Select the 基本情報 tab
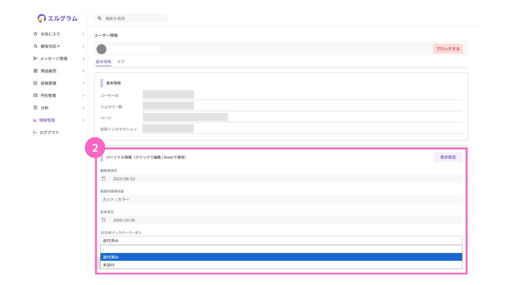Screen dimensions: 508x285 point(103,61)
